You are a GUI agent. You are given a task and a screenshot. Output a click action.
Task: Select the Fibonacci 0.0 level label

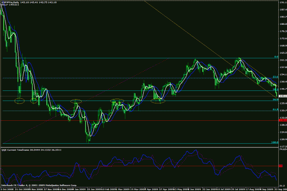[x=276, y=57]
